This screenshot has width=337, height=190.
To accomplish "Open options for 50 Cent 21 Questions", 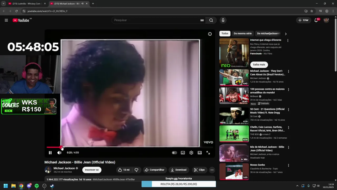I will point(289,110).
